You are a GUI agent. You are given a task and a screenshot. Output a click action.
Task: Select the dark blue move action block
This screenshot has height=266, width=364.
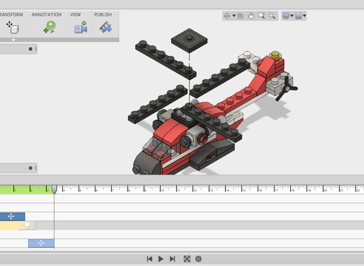12,216
